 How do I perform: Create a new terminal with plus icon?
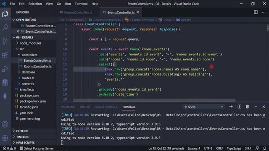point(231,107)
